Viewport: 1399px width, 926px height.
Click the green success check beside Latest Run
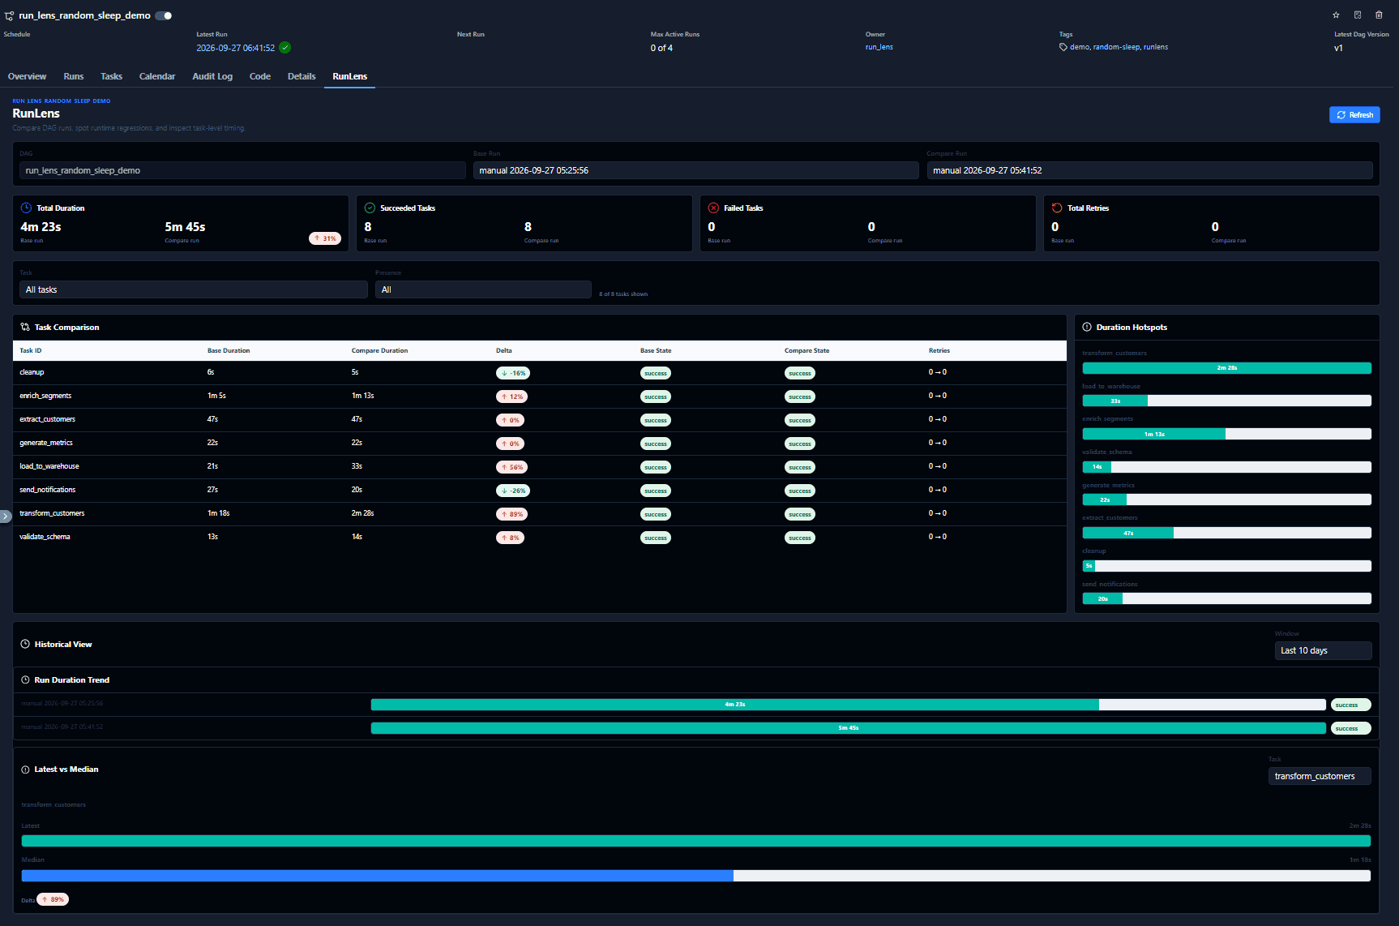tap(285, 48)
